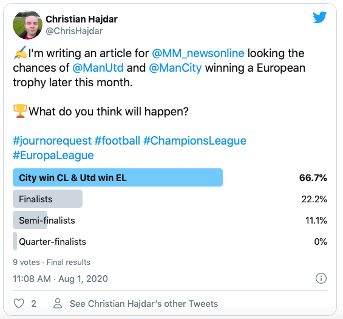Click the trophy emoji
Viewport: 343px width, 319px height.
[x=20, y=111]
